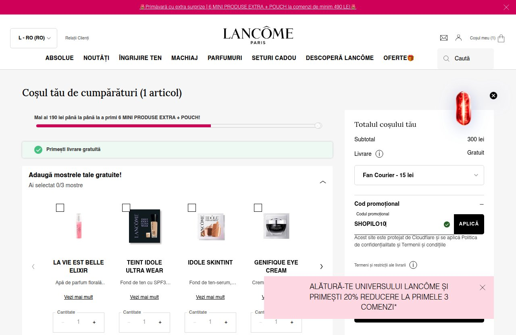Click the Idole Skintint sample image
Screen dimensions: 516x335
point(211,226)
